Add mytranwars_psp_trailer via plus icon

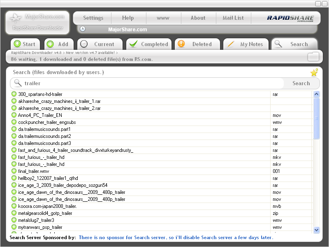point(14,227)
